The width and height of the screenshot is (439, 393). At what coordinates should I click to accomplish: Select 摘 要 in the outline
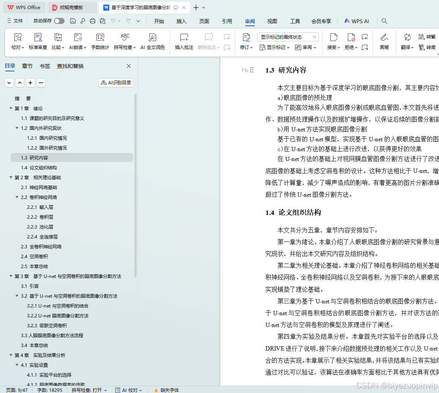tap(23, 98)
